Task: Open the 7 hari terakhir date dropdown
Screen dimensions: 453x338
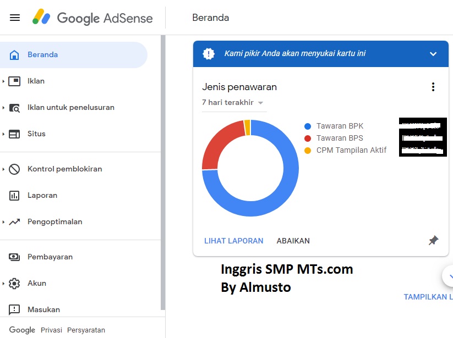Action: tap(234, 103)
